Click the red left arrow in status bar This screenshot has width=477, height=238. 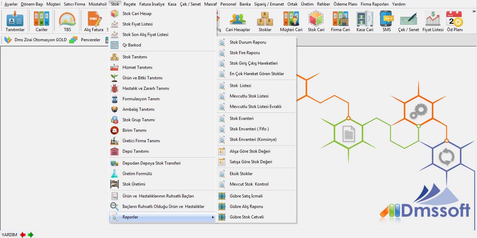pyautogui.click(x=23, y=235)
